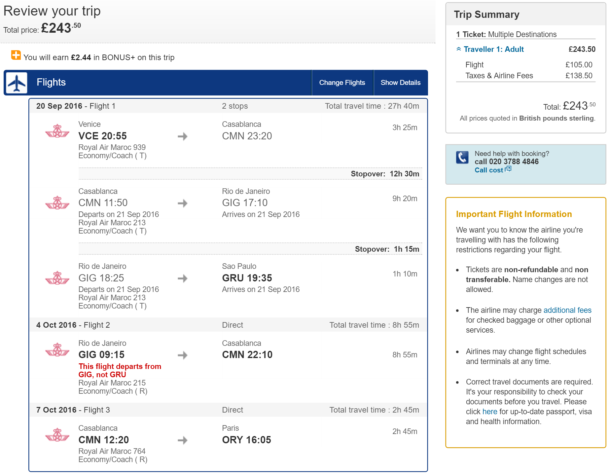Click the 'here' passport information link
The width and height of the screenshot is (609, 475).
click(x=490, y=412)
